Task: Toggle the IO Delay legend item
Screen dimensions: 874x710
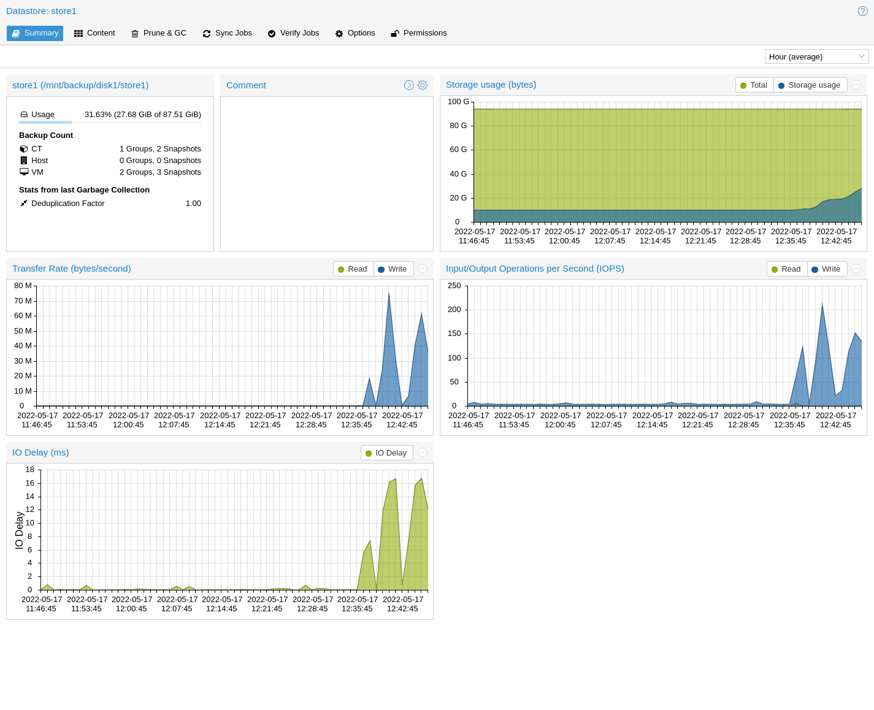Action: (386, 453)
